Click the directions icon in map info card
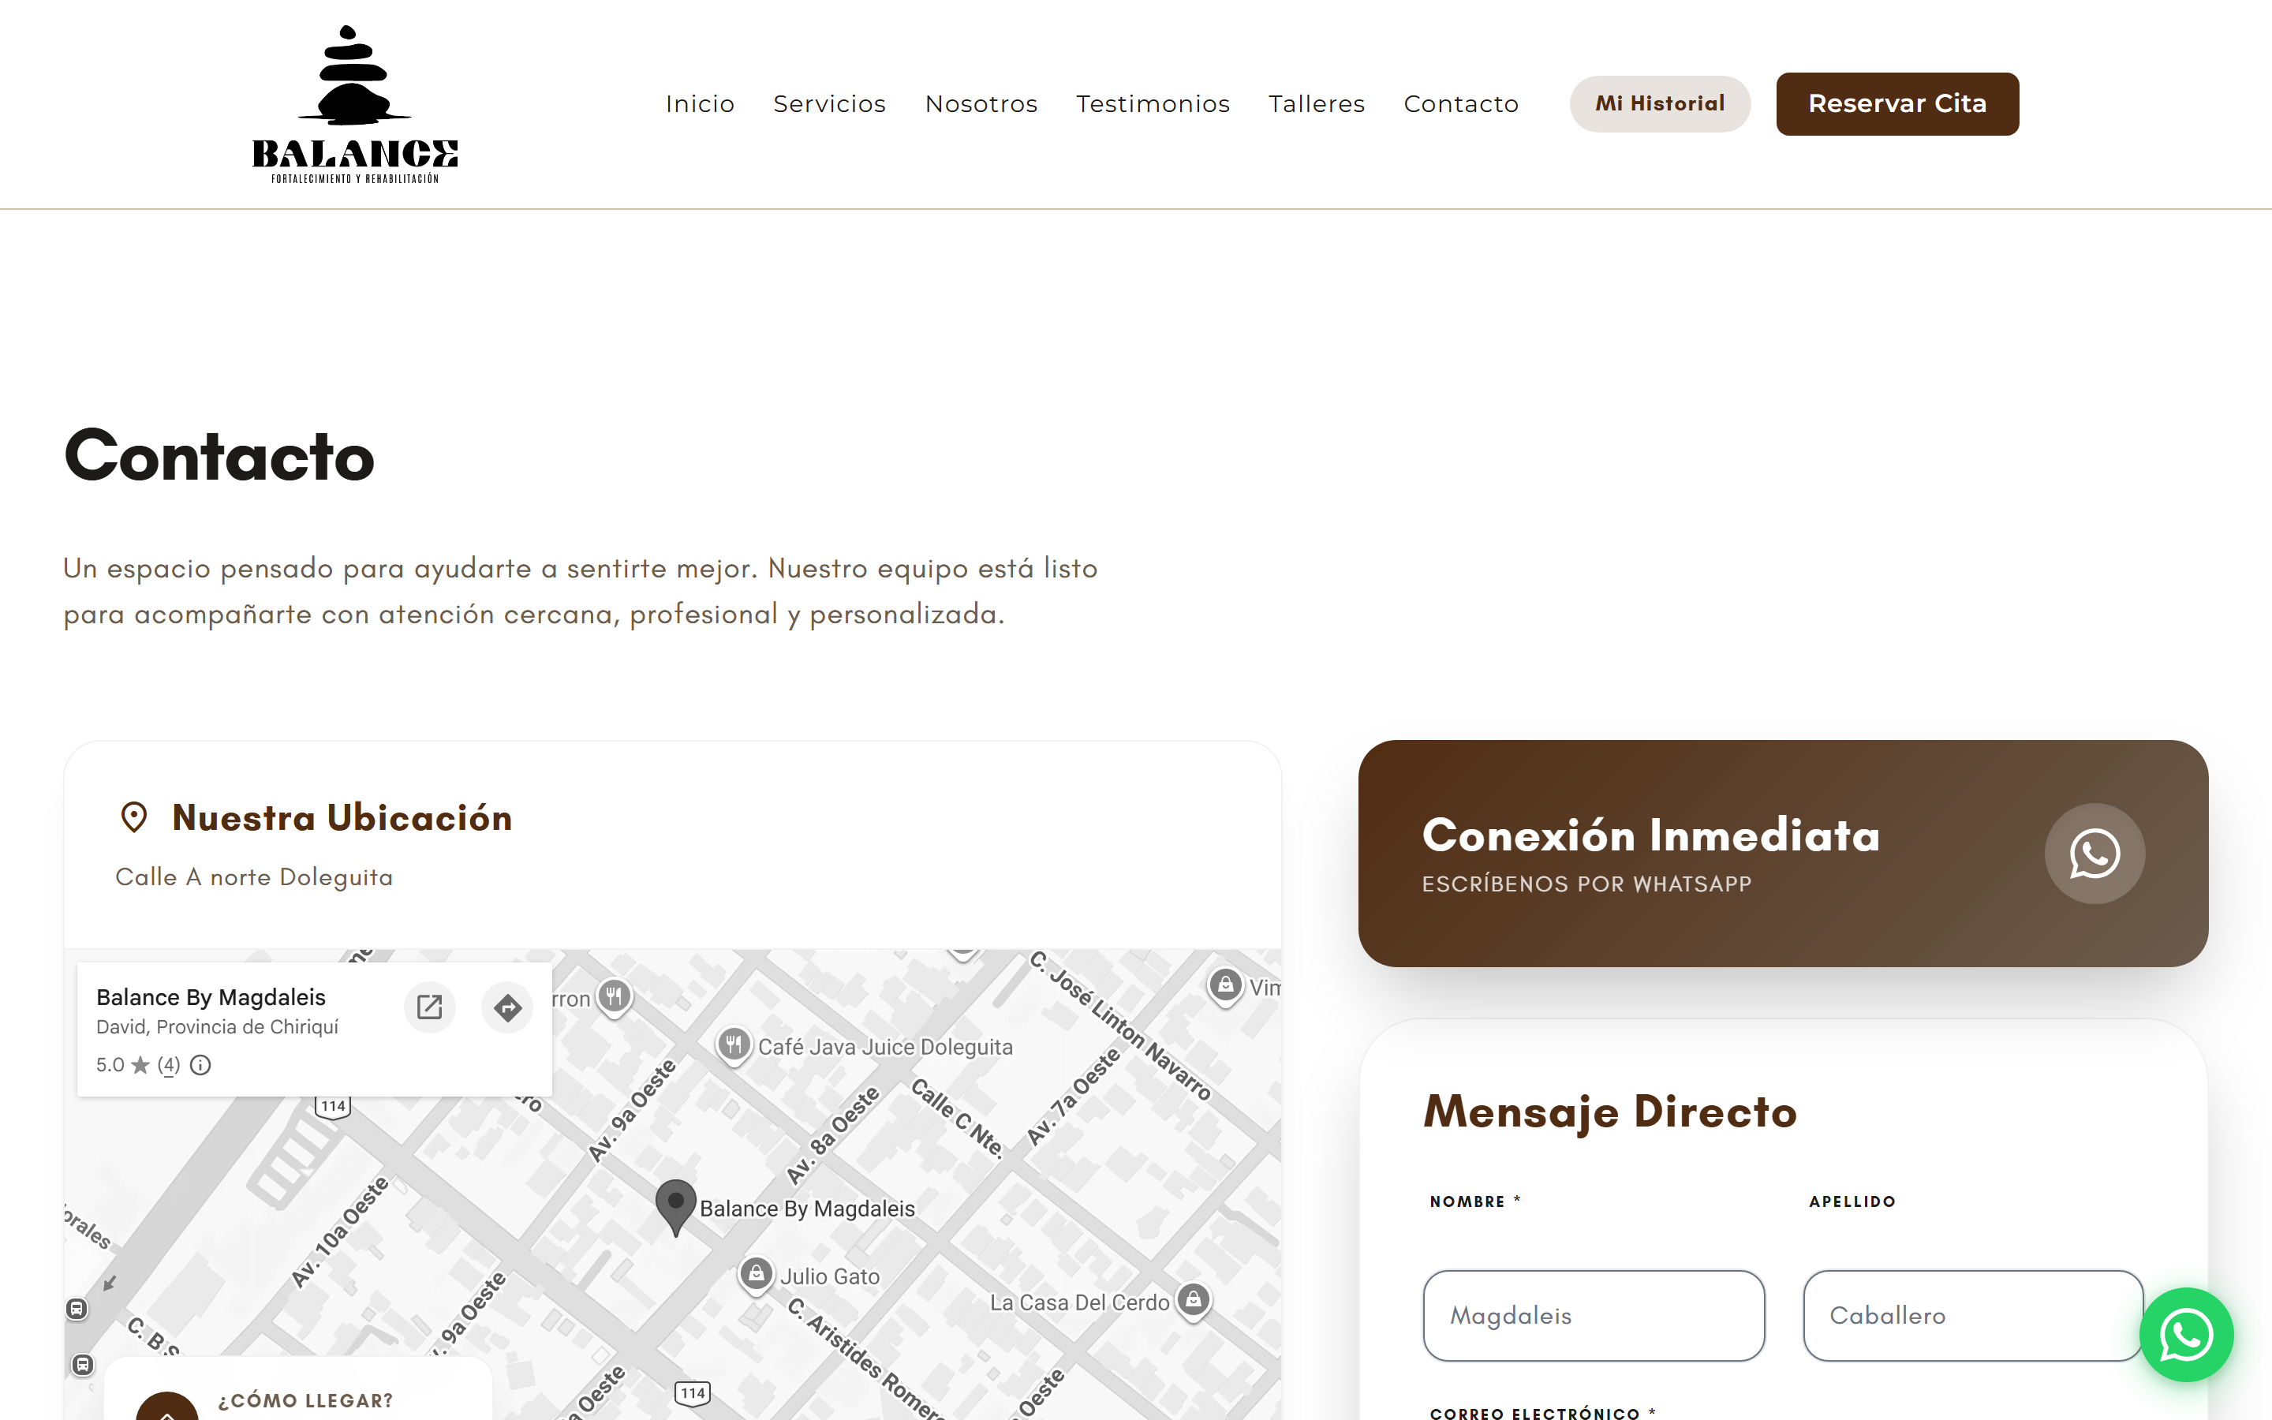Viewport: 2272px width, 1420px height. [507, 1007]
